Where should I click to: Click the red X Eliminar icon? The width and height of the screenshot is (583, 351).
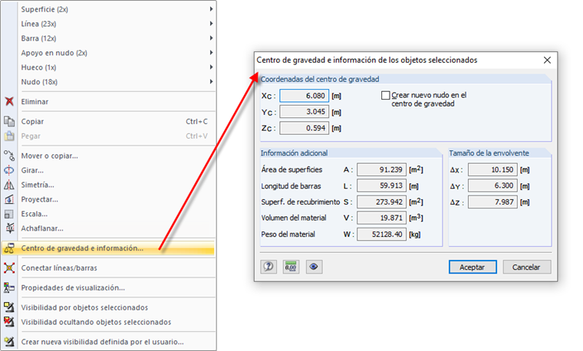click(x=9, y=101)
